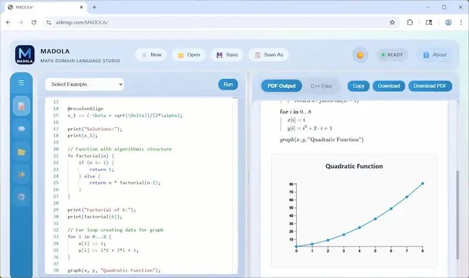Click the Download PDF button
469x278 pixels.
[430, 86]
